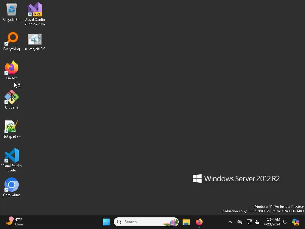The image size is (305, 229).
Task: Select the Recycle Bin desktop icon
Action: point(12,12)
